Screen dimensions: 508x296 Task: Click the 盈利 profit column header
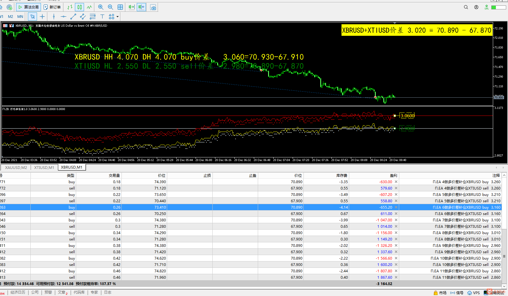[393, 175]
